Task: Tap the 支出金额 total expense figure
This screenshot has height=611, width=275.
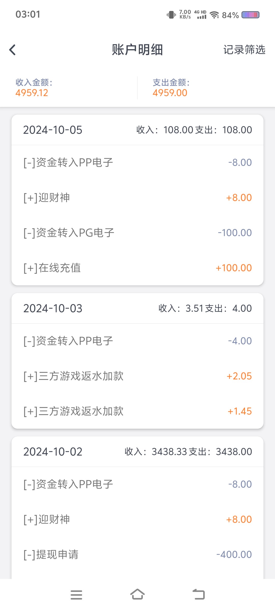Action: click(x=170, y=93)
